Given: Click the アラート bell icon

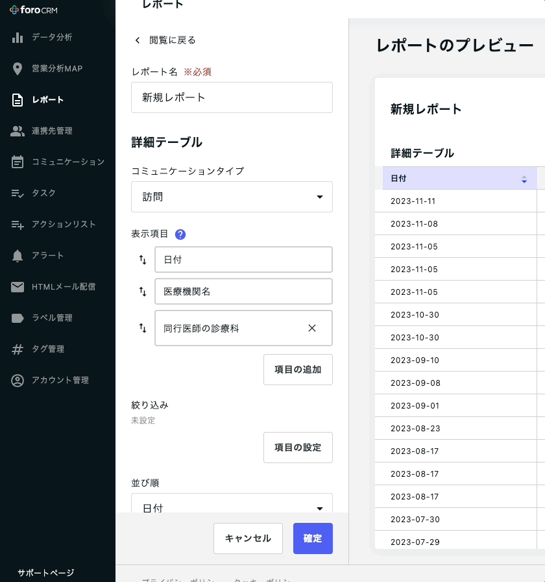Looking at the screenshot, I should (x=18, y=256).
